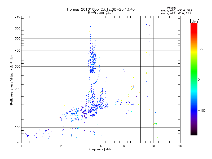
Task: Click the frequency axis tick label "2"
Action: click(61, 146)
